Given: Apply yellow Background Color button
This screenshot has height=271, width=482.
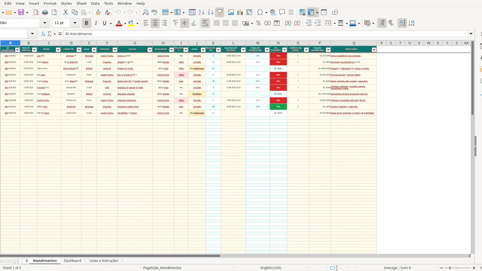Looking at the screenshot, I should point(131,23).
